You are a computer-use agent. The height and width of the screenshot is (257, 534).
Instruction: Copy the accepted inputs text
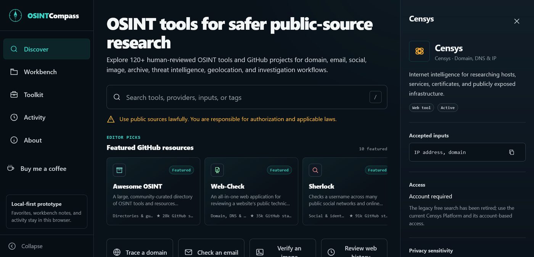pyautogui.click(x=511, y=152)
